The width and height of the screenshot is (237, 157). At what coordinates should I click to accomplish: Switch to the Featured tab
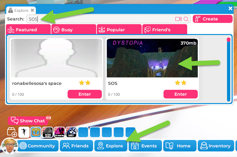click(x=28, y=29)
